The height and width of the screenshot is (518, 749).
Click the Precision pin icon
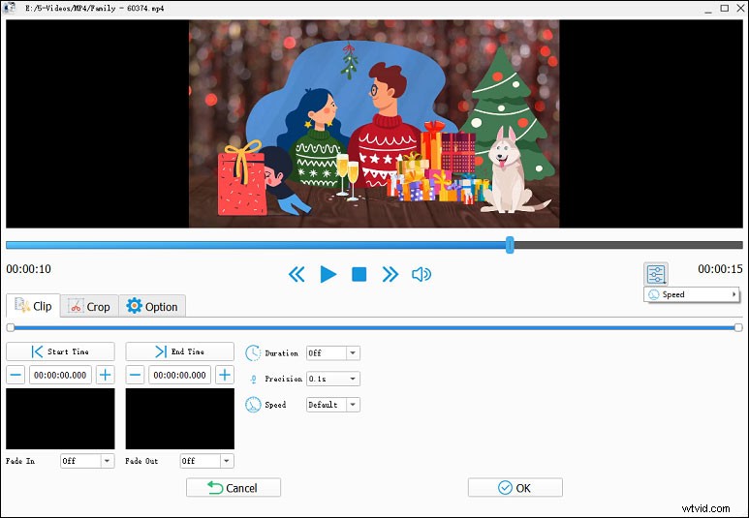click(253, 380)
